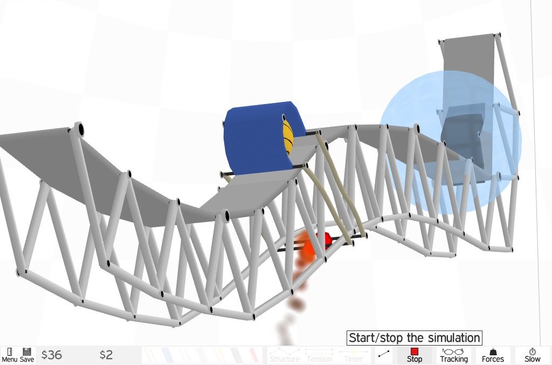
Task: Click the $36 budget amount
Action: (x=52, y=355)
